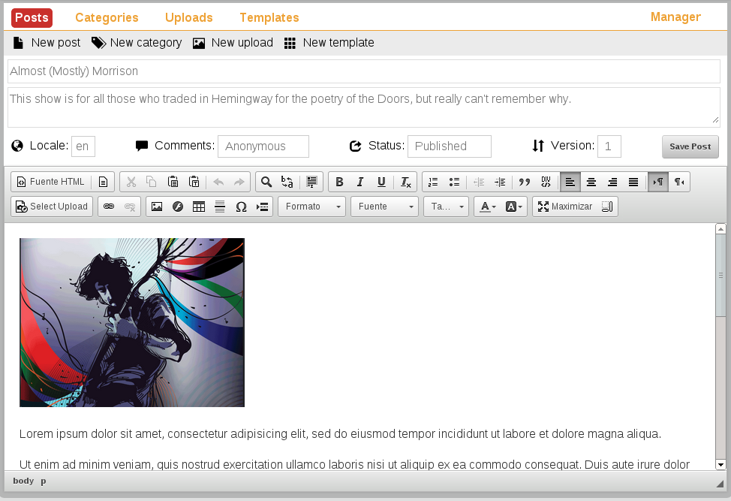The image size is (731, 501).
Task: Click the Locale en field
Action: pos(83,146)
